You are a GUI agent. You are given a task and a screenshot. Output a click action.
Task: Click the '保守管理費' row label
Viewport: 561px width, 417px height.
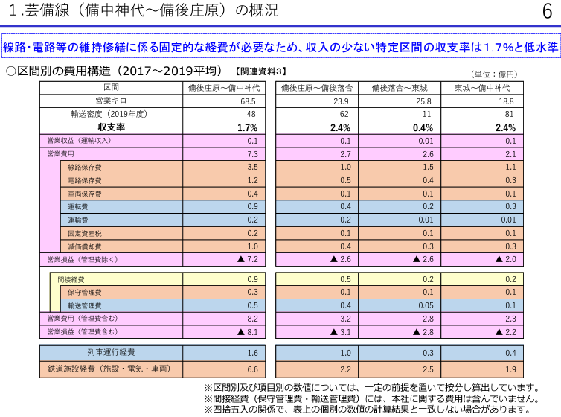pyautogui.click(x=85, y=293)
